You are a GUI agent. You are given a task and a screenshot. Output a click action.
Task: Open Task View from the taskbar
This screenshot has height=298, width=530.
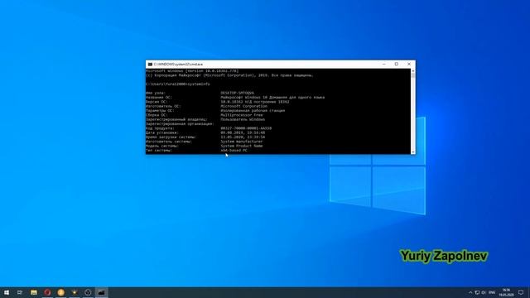(20, 292)
